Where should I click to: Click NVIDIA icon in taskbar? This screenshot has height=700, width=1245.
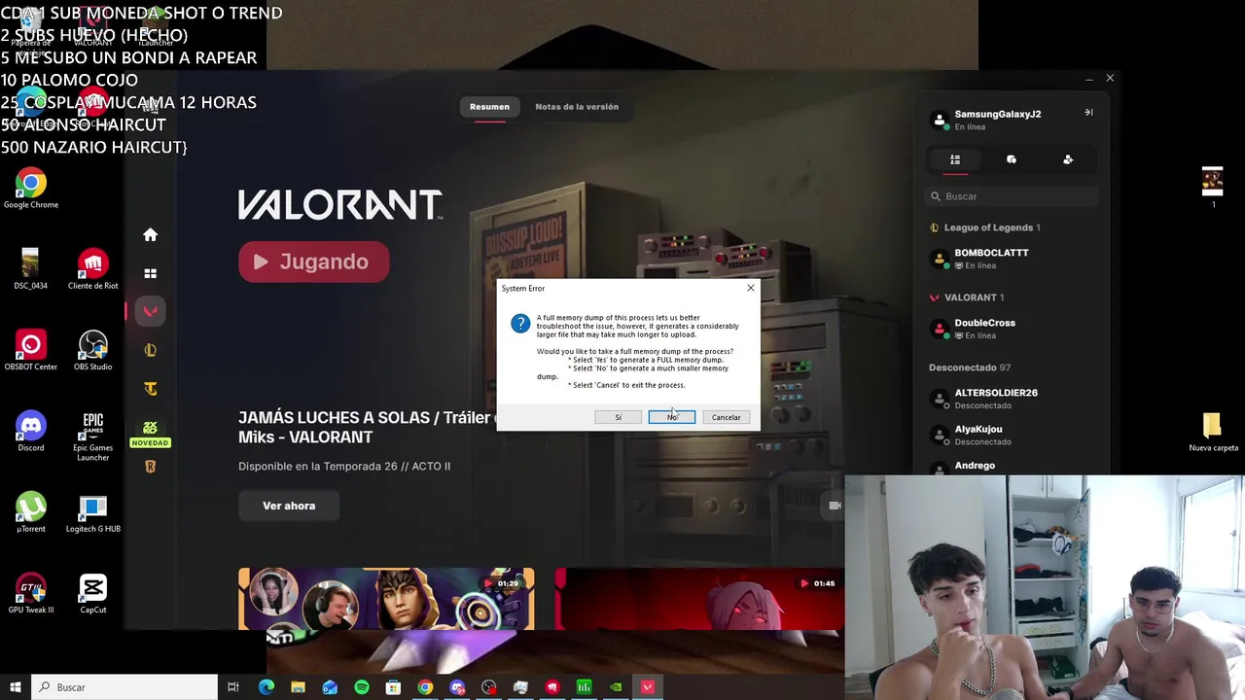pos(616,687)
